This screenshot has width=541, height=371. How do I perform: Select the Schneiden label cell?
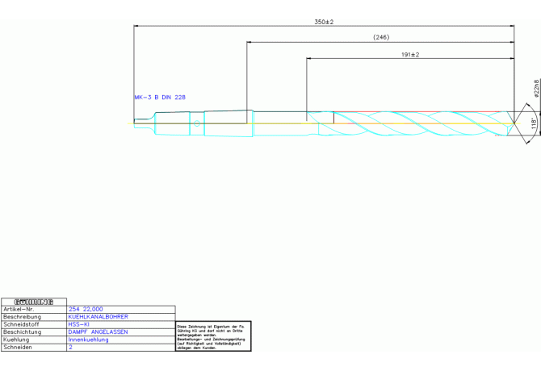[34, 348]
